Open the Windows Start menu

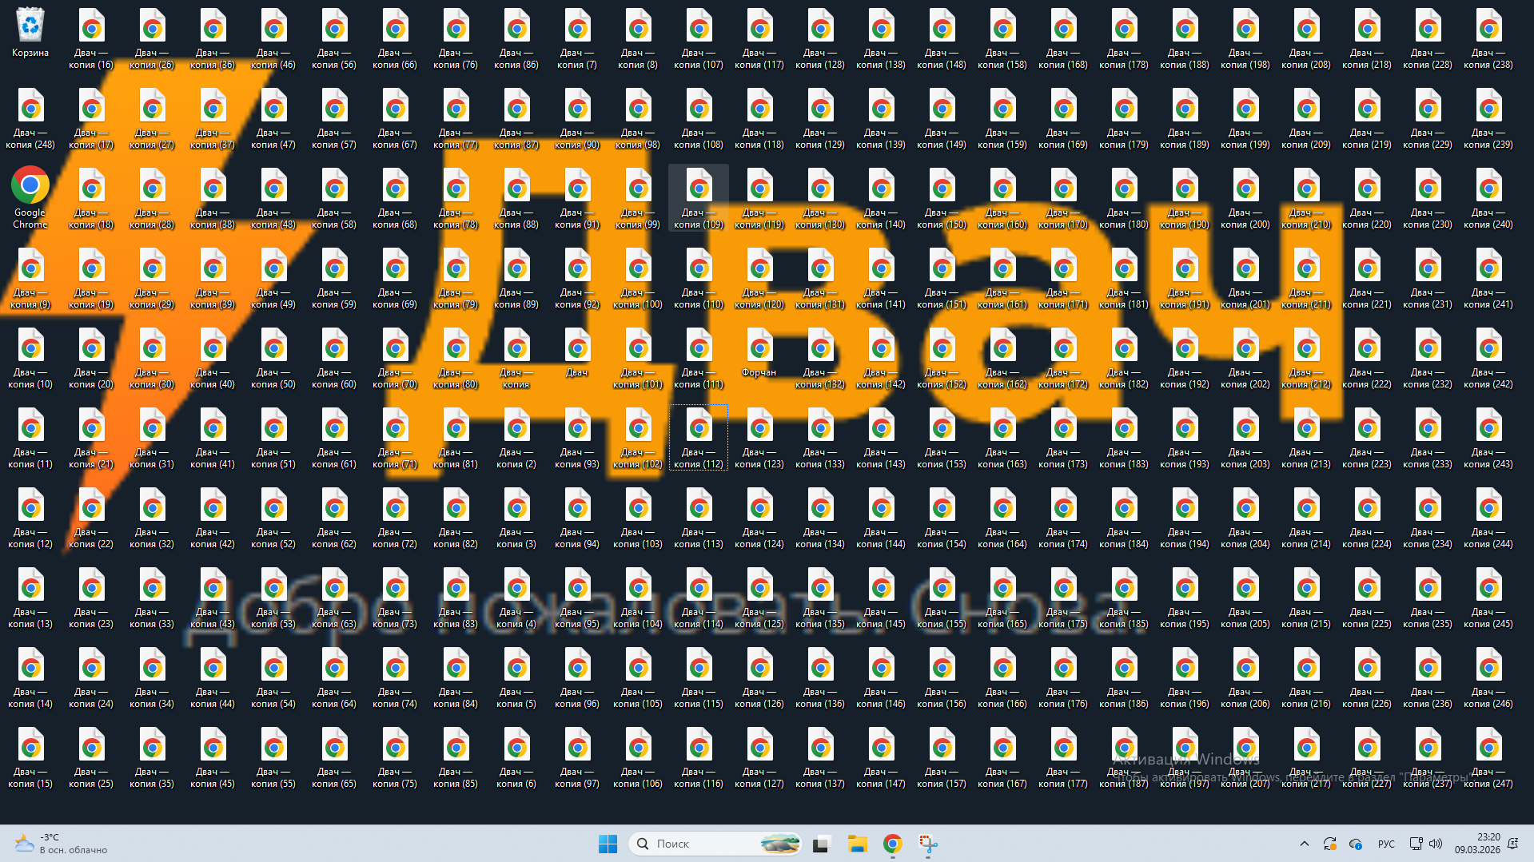pyautogui.click(x=608, y=844)
